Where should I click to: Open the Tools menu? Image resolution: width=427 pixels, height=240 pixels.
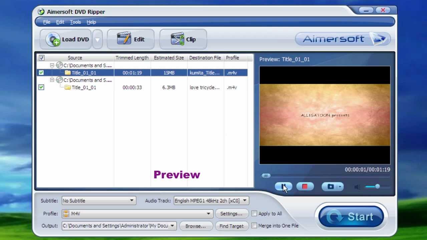point(75,22)
